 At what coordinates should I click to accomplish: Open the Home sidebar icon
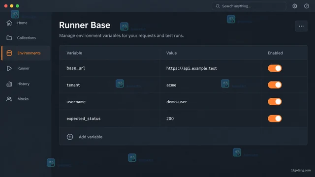tap(9, 23)
